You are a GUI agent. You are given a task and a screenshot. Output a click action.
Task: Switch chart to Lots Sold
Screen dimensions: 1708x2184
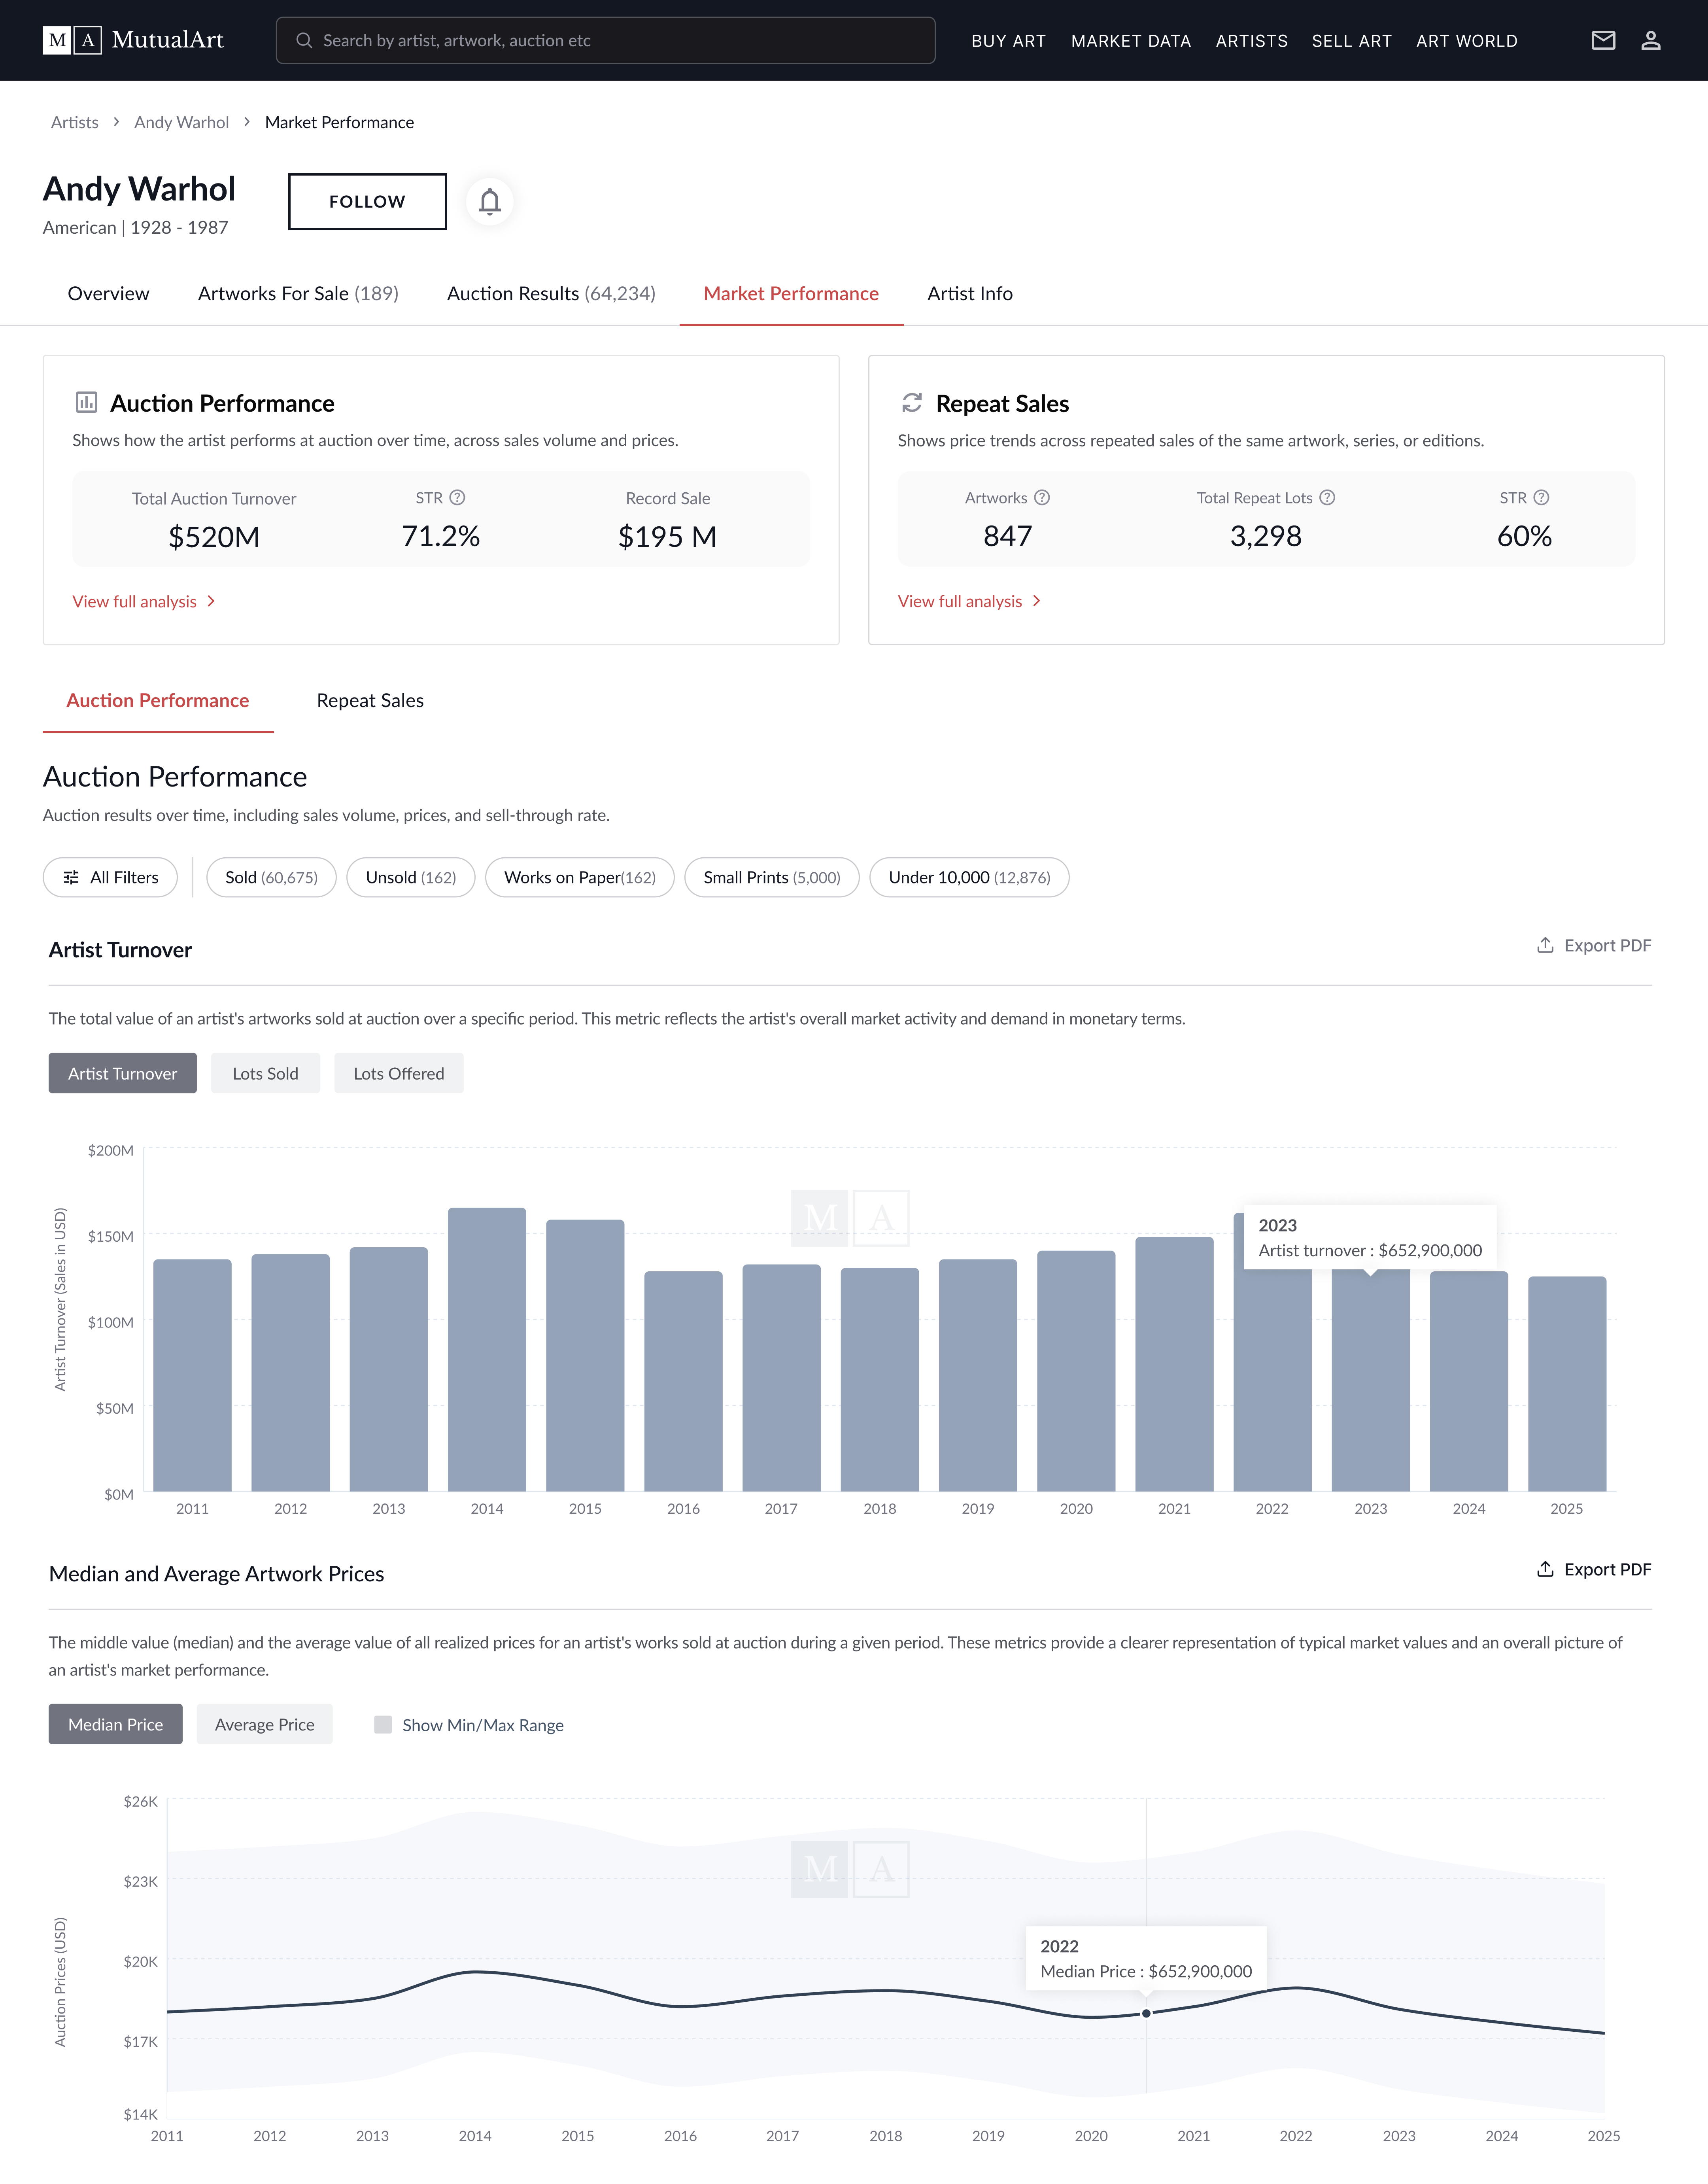point(265,1073)
